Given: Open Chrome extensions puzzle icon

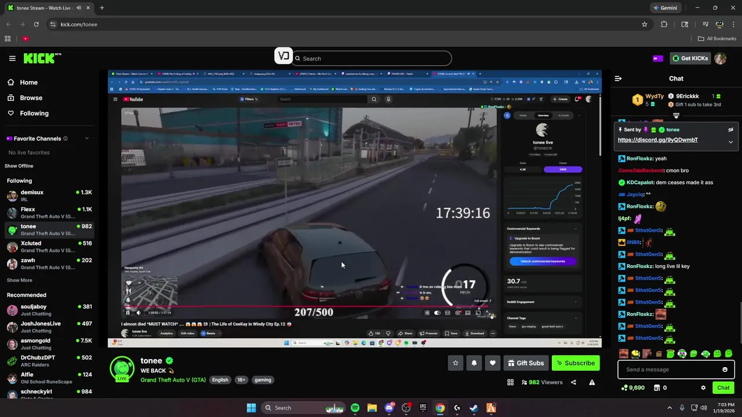Looking at the screenshot, I should pyautogui.click(x=664, y=24).
